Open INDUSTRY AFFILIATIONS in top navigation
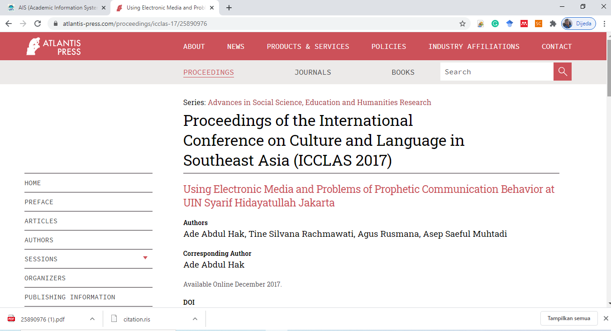This screenshot has height=331, width=611. (x=474, y=46)
